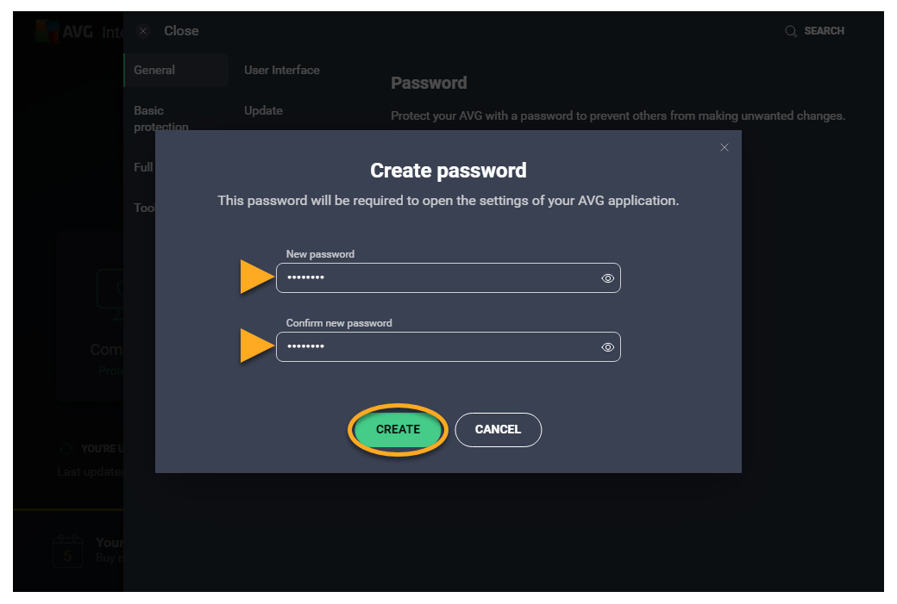Screen dimensions: 897x604
Task: Click the round X icon beside Close
Action: 143,31
